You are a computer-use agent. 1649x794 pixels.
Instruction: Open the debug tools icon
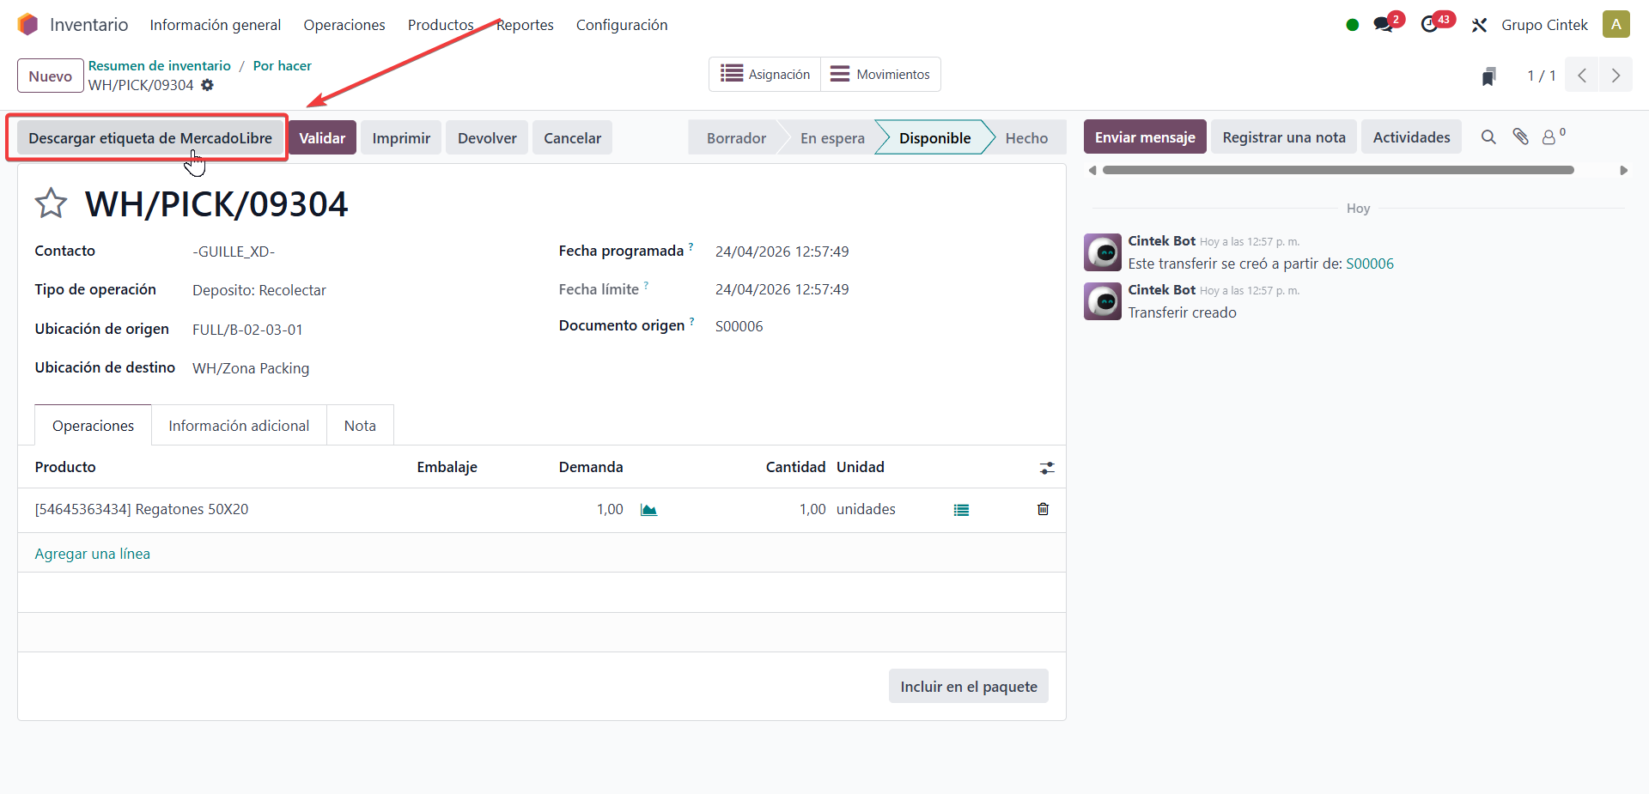(x=1479, y=25)
